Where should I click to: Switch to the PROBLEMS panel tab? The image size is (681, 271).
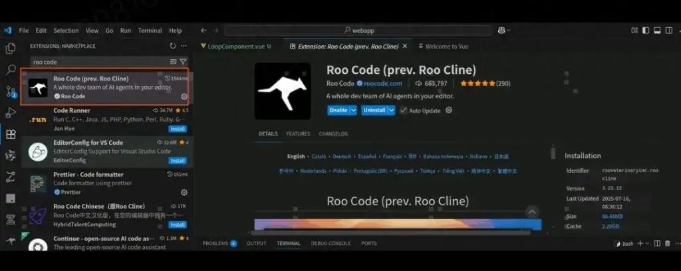pyautogui.click(x=219, y=244)
